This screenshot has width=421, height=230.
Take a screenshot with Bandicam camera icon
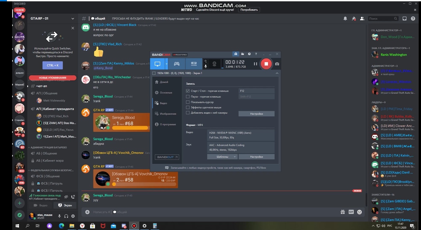[277, 64]
